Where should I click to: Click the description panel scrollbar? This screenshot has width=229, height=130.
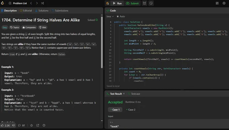pos(102,42)
